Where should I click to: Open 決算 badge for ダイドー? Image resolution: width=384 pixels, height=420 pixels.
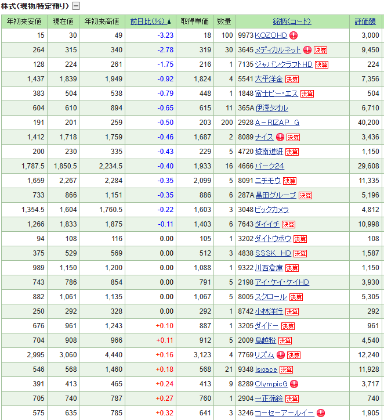pos(288,326)
